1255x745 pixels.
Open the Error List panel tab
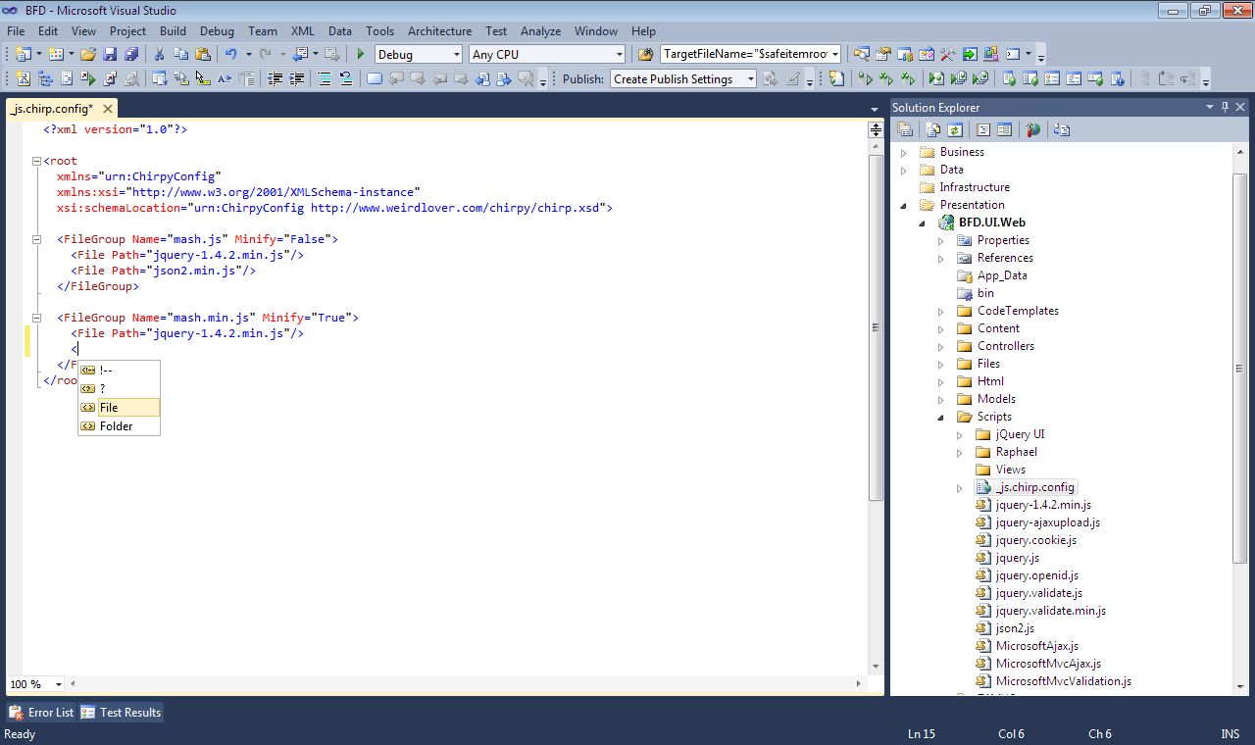41,713
